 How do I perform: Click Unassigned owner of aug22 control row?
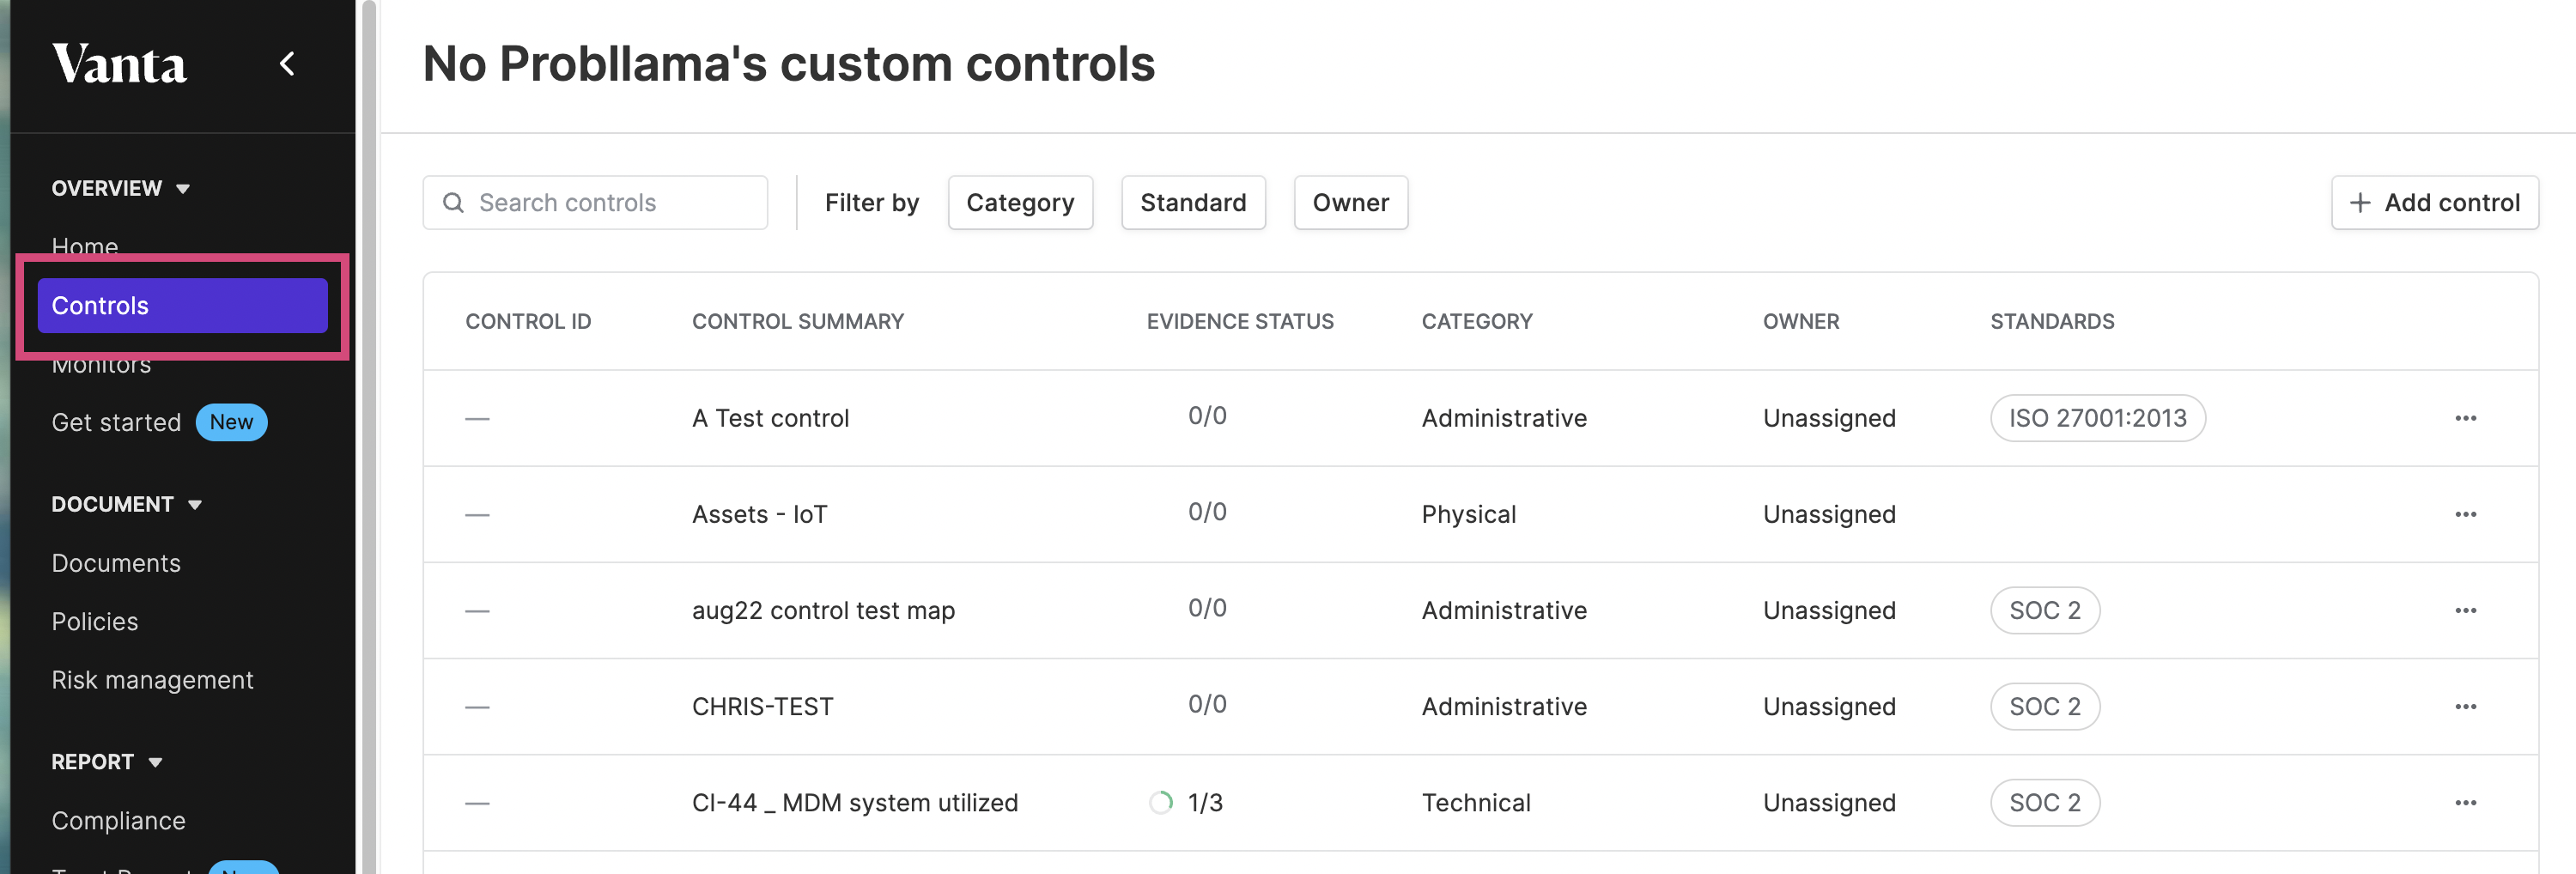[x=1829, y=610]
